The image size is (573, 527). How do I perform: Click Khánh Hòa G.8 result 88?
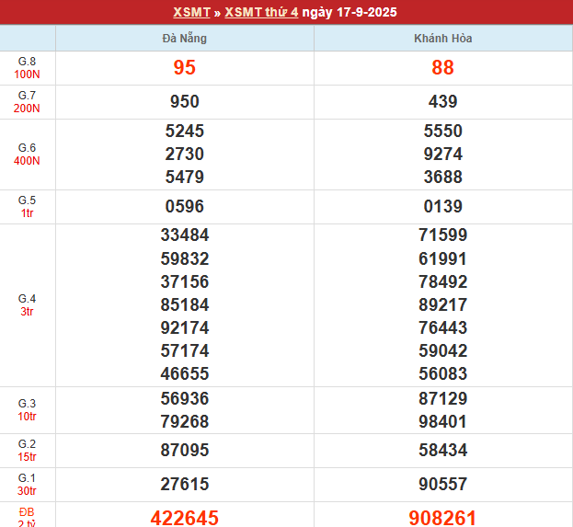click(x=443, y=68)
